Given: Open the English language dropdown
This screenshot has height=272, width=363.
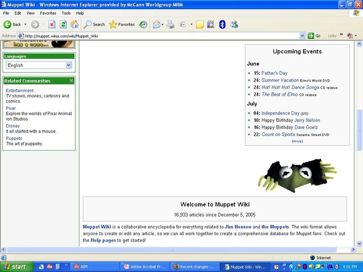Looking at the screenshot, I should click(69, 65).
